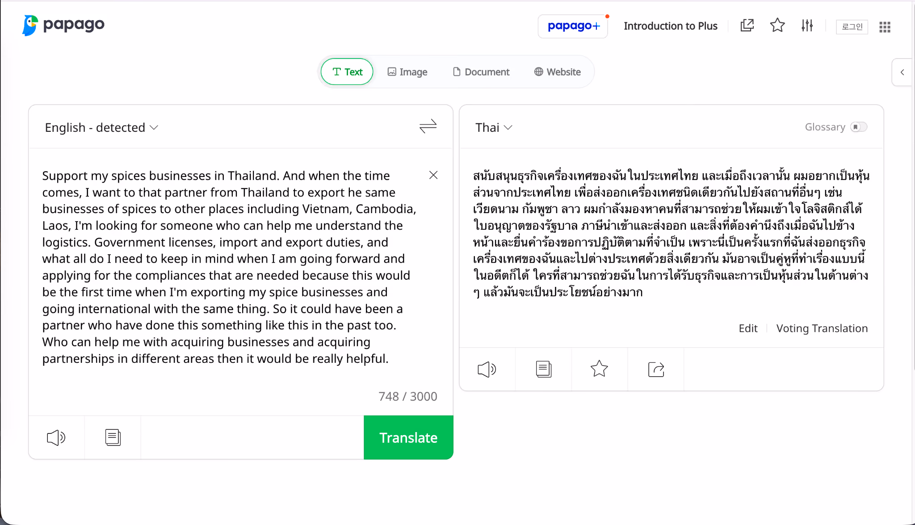
Task: Click the green Translate button
Action: (x=408, y=437)
